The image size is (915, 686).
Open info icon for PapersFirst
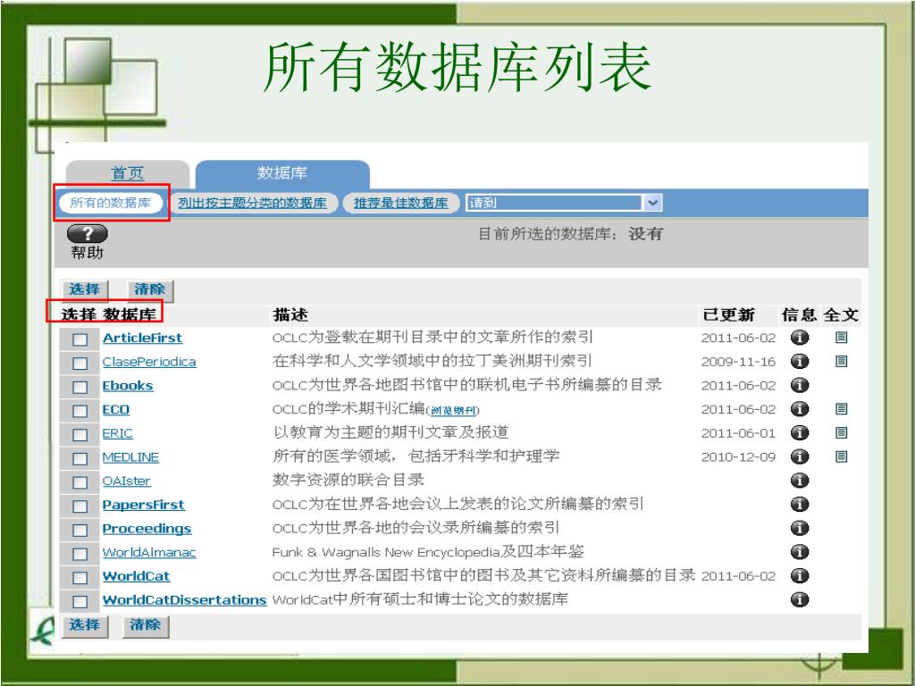[x=800, y=504]
